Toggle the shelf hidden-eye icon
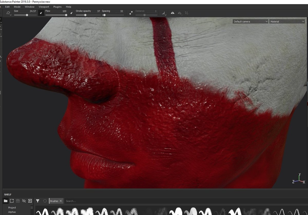 (24, 201)
